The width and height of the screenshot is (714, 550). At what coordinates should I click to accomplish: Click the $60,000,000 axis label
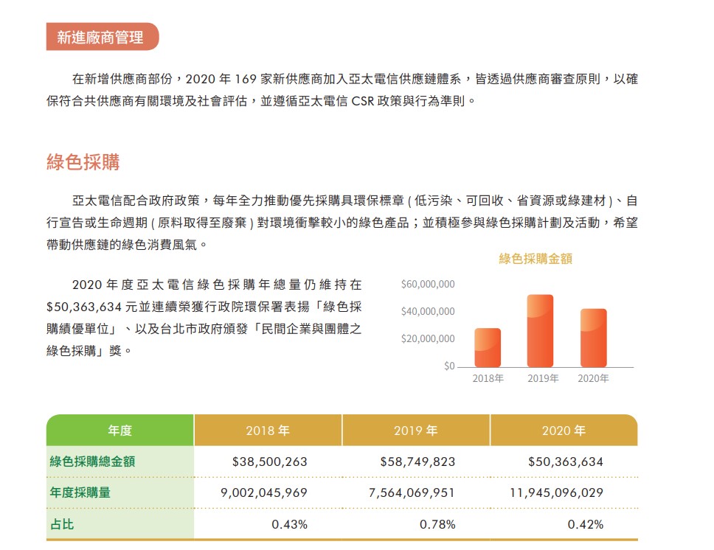pyautogui.click(x=428, y=284)
